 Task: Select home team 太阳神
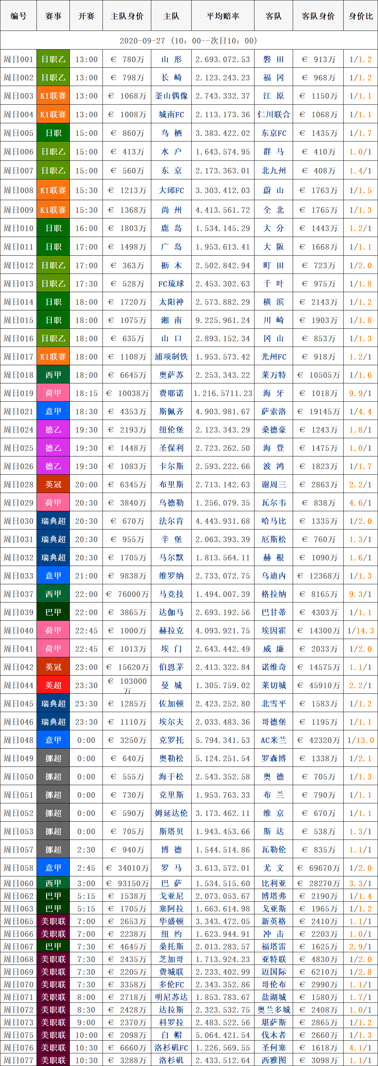click(171, 302)
